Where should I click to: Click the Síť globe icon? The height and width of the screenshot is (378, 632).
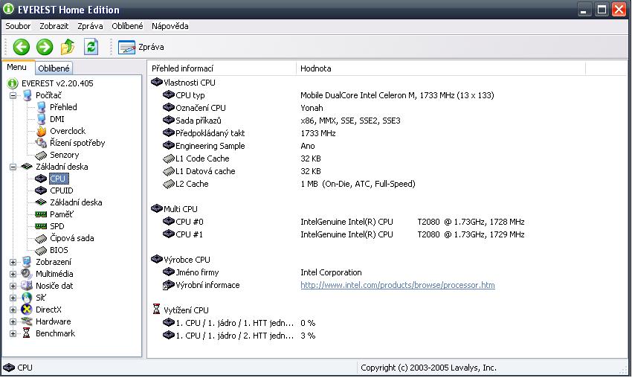pos(27,298)
